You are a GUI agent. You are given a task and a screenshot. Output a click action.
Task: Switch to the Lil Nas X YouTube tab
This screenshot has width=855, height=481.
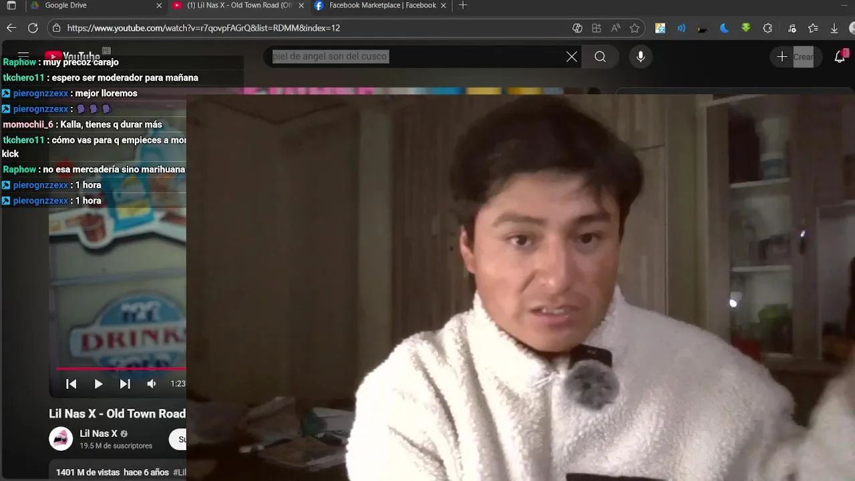point(238,5)
